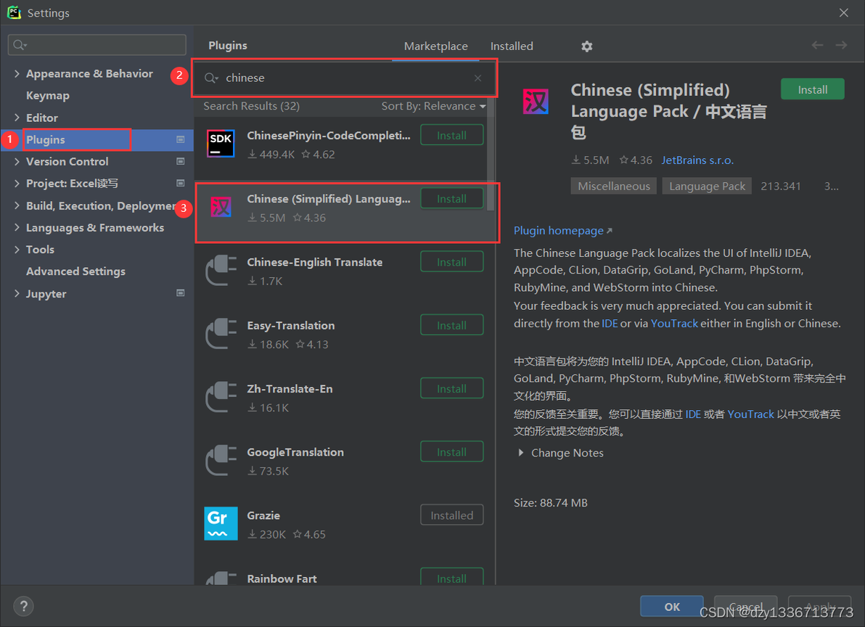This screenshot has width=865, height=627.
Task: Navigate back with the left arrow
Action: pos(817,45)
